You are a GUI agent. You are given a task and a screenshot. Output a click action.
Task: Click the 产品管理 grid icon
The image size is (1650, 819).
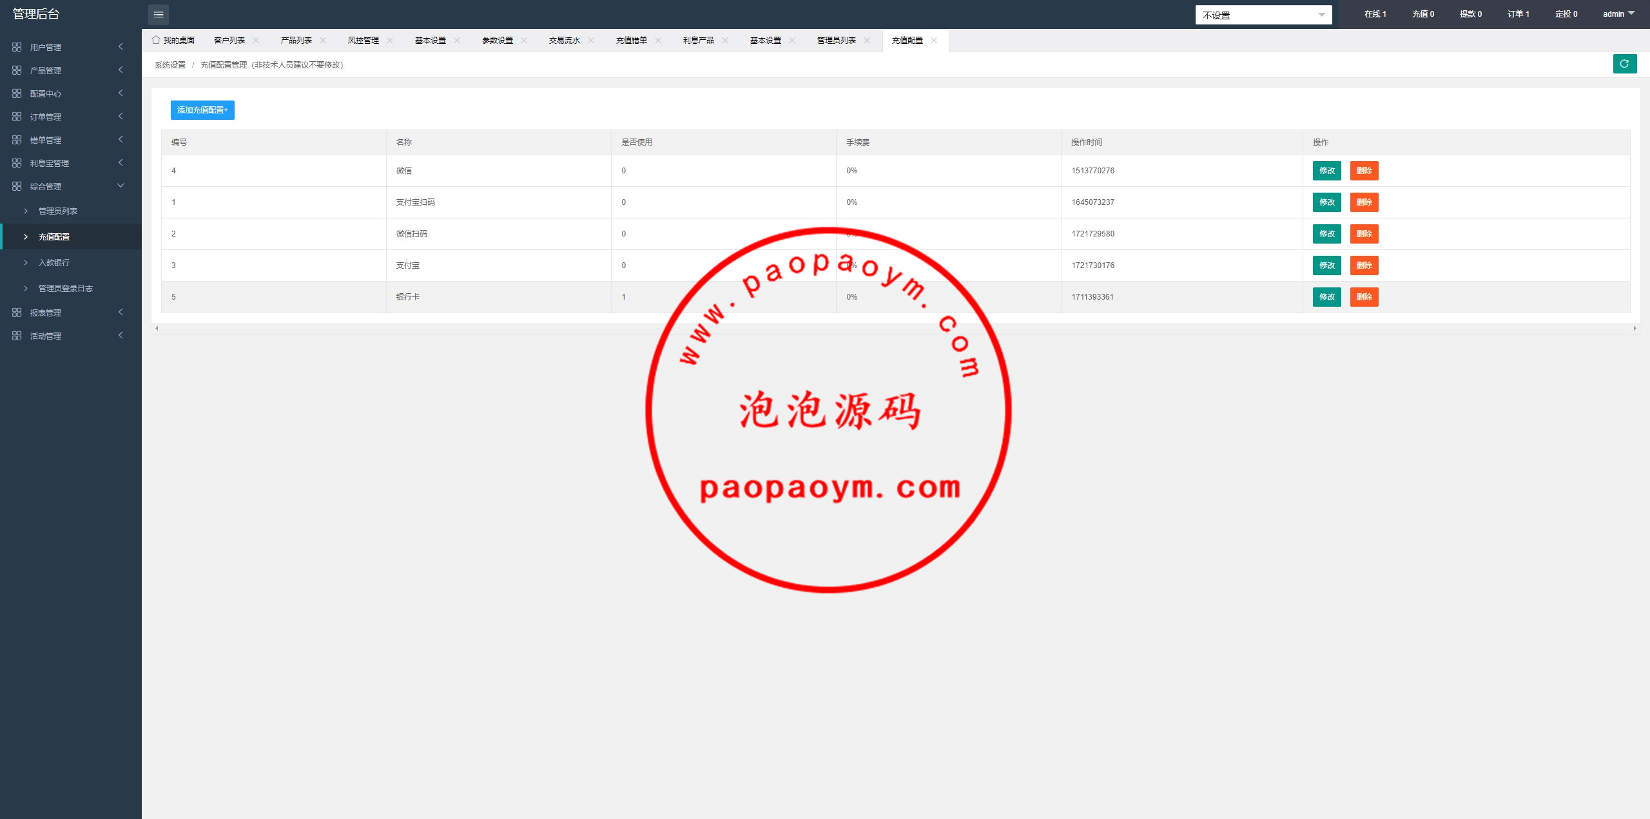pos(17,70)
